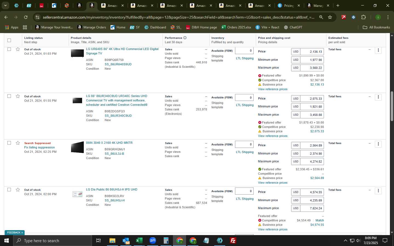
Task: Close the FEEDBACK tab with its X
Action: 22,233
